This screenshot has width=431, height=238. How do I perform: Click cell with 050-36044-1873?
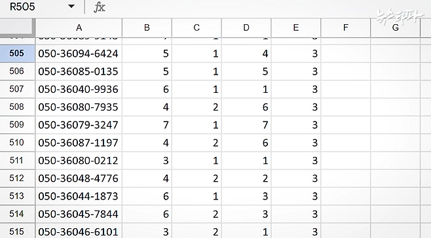coord(79,196)
